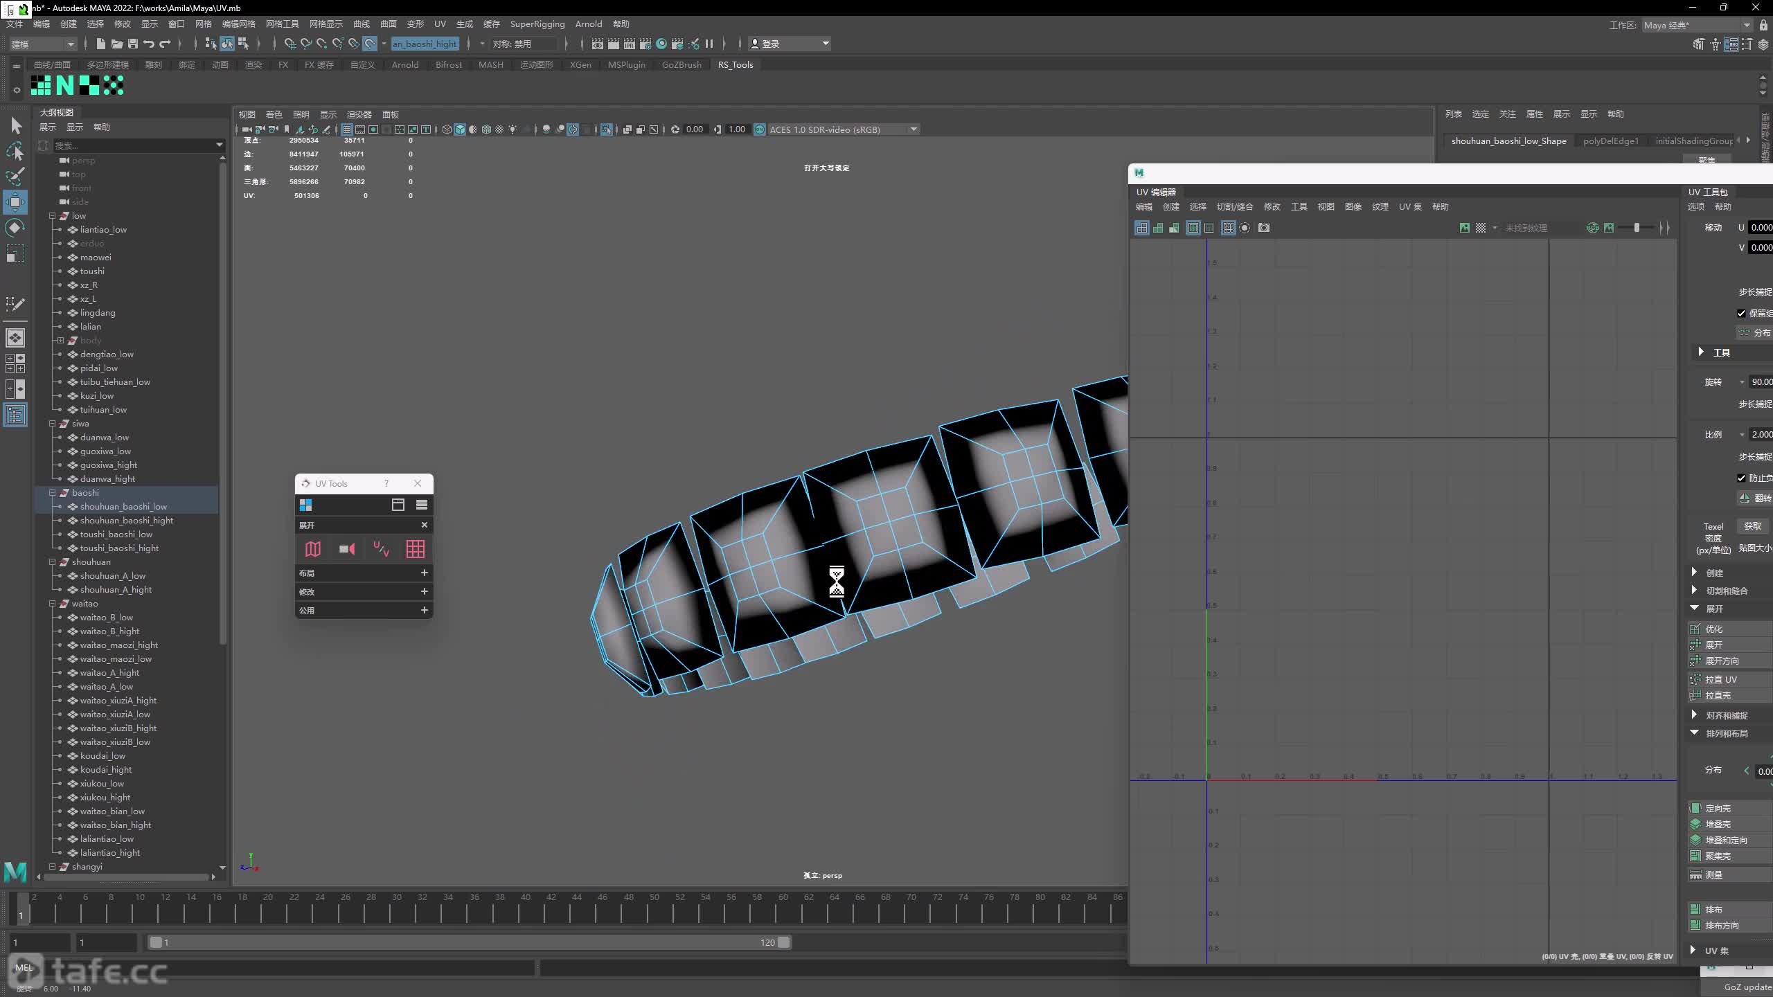Viewport: 1773px width, 997px height.
Task: Toggle the 防止负 checkbox in UV Toolkit
Action: (1741, 478)
